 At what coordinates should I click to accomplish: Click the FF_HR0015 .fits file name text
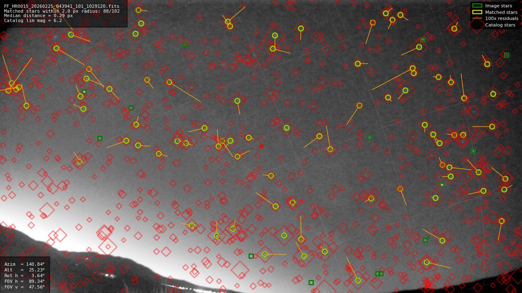pos(62,7)
